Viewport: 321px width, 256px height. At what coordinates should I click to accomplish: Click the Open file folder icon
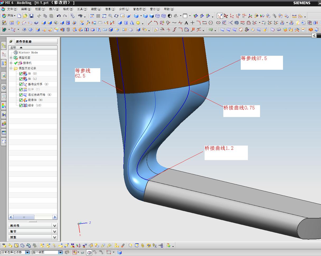(25, 16)
